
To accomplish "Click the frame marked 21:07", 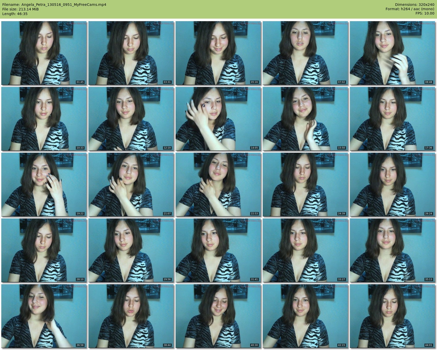I will coord(131,185).
